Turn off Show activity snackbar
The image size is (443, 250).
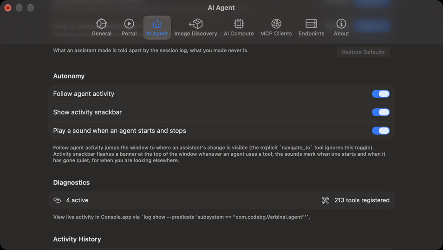point(381,112)
